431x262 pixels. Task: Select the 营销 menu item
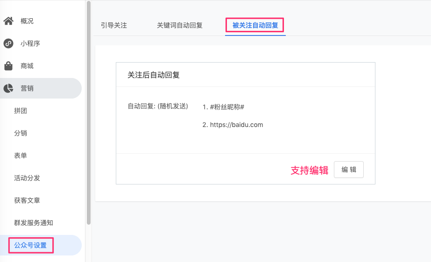41,88
